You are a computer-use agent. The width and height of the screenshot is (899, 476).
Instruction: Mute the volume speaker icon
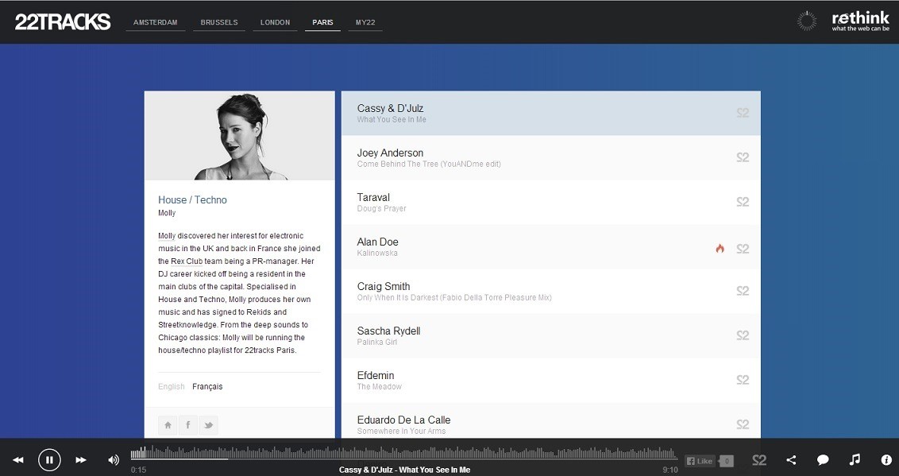(x=114, y=460)
